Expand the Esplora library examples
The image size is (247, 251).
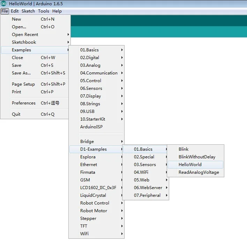96,157
